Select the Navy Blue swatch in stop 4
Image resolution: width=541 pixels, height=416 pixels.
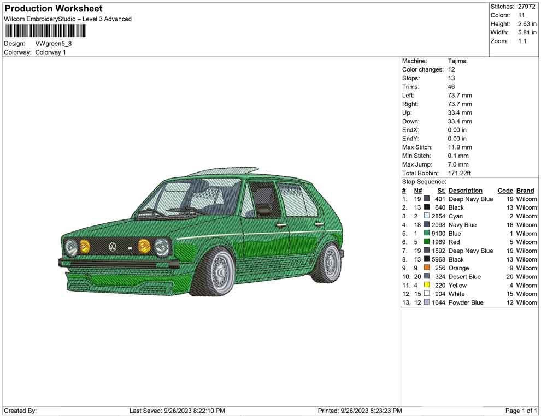427,225
